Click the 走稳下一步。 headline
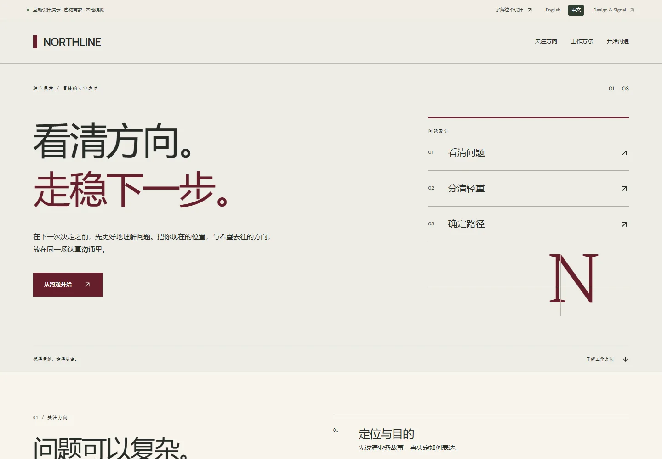The width and height of the screenshot is (662, 459). (x=131, y=190)
